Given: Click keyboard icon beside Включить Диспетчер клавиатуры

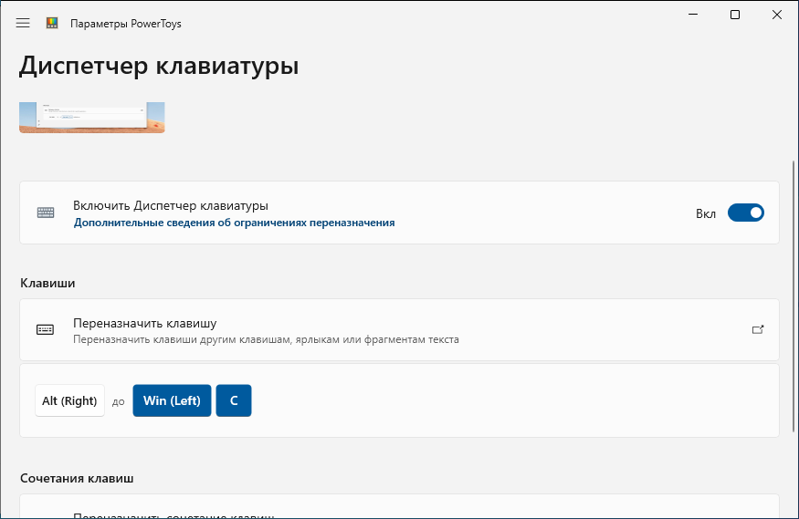Looking at the screenshot, I should click(x=46, y=213).
